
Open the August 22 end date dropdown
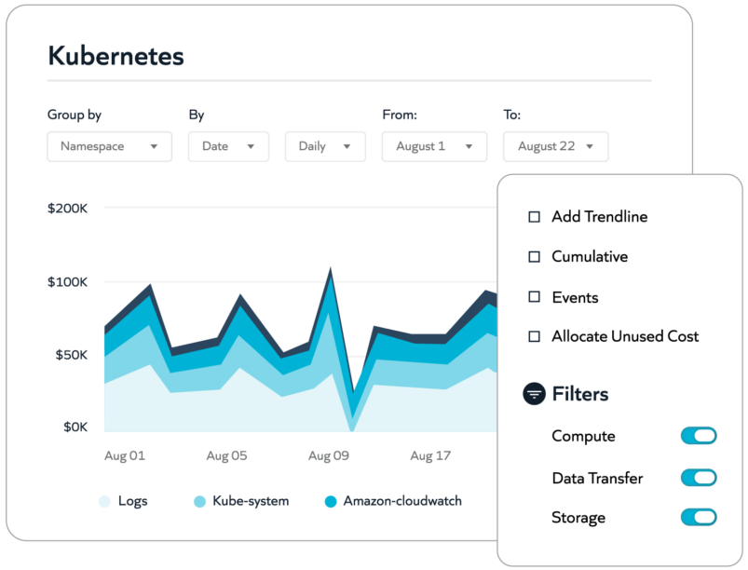(x=555, y=146)
